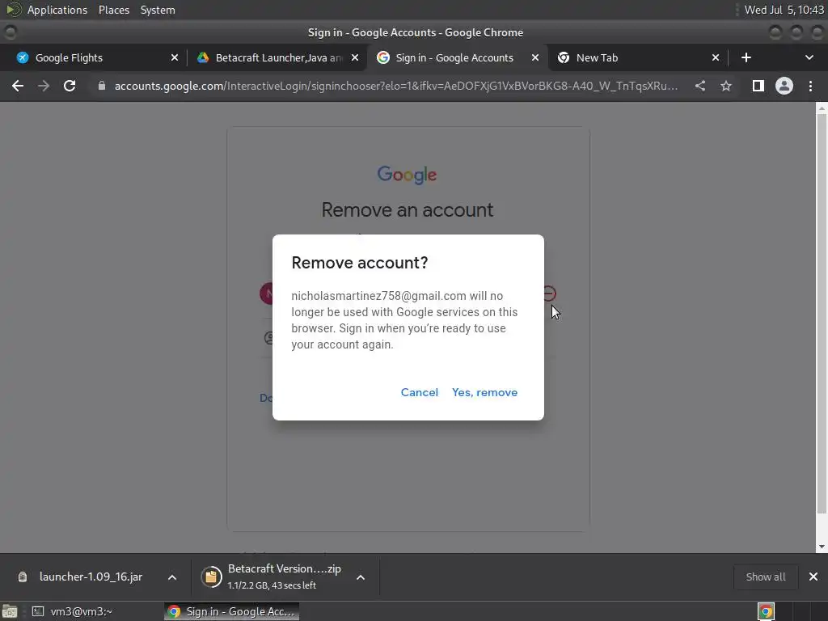The width and height of the screenshot is (828, 621).
Task: Select Sign in - Google Acc taskbar window
Action: click(x=231, y=611)
